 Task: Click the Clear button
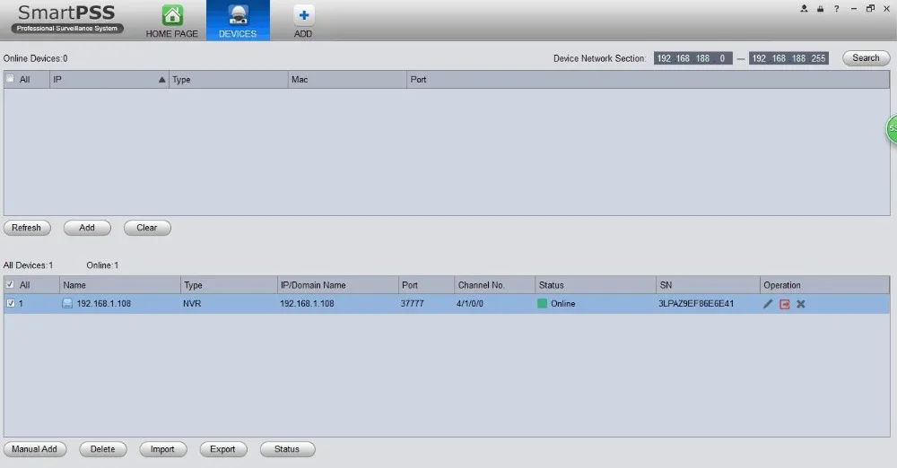point(147,228)
